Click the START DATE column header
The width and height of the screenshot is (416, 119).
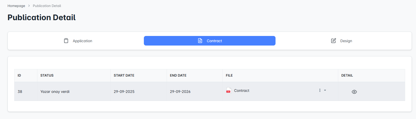tap(124, 76)
